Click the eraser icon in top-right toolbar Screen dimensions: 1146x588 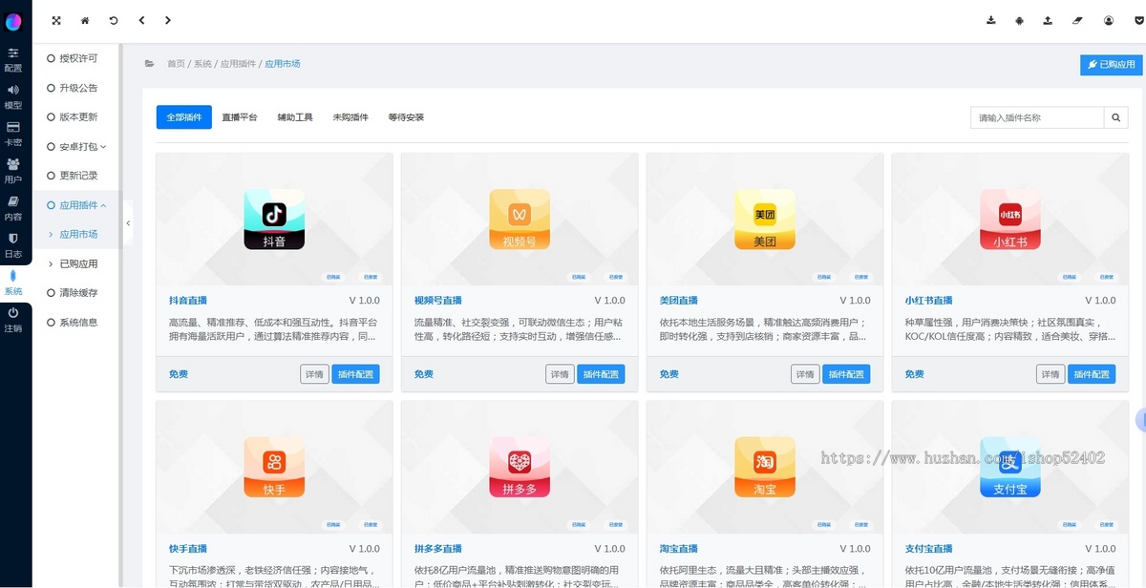coord(1077,20)
